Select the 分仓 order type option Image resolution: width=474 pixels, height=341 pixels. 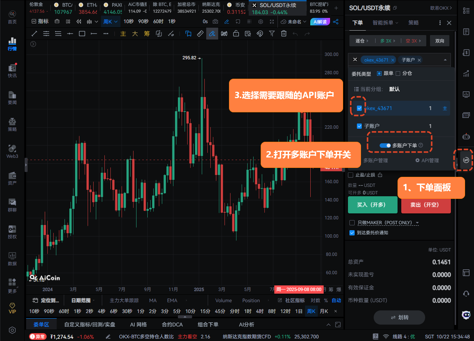404,73
